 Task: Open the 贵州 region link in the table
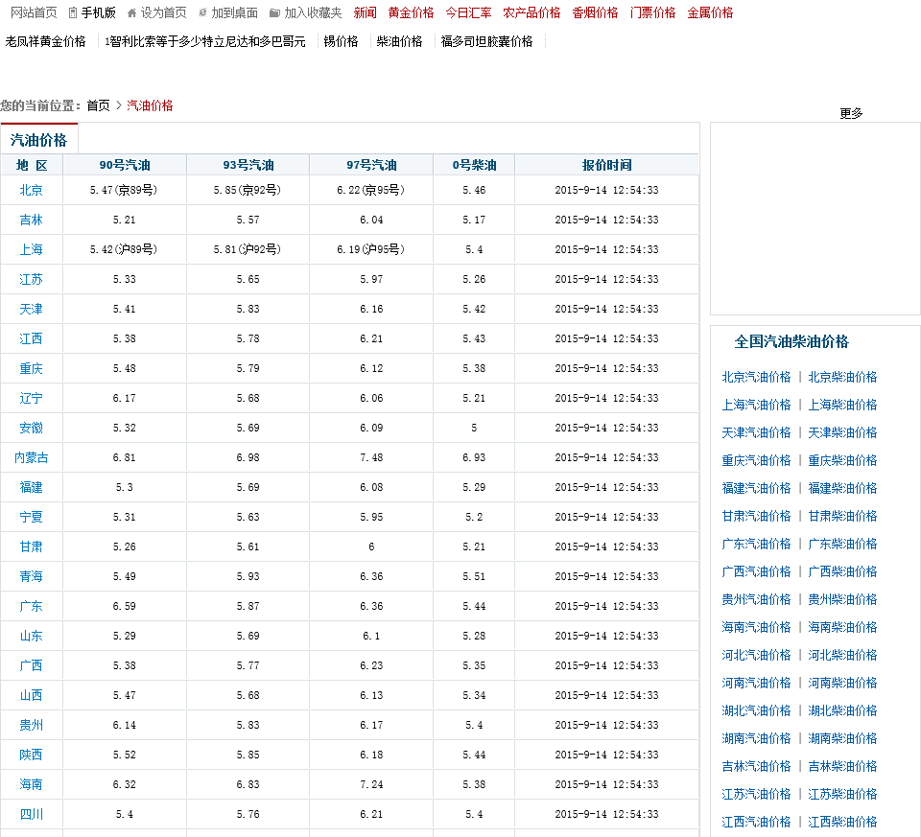pyautogui.click(x=31, y=726)
